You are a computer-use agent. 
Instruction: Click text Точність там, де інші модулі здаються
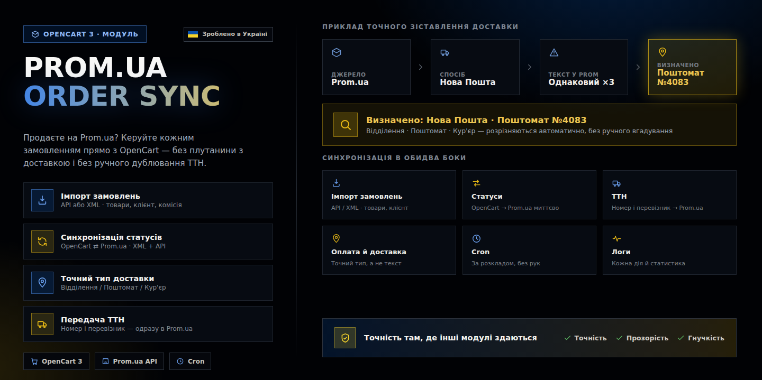(x=450, y=338)
